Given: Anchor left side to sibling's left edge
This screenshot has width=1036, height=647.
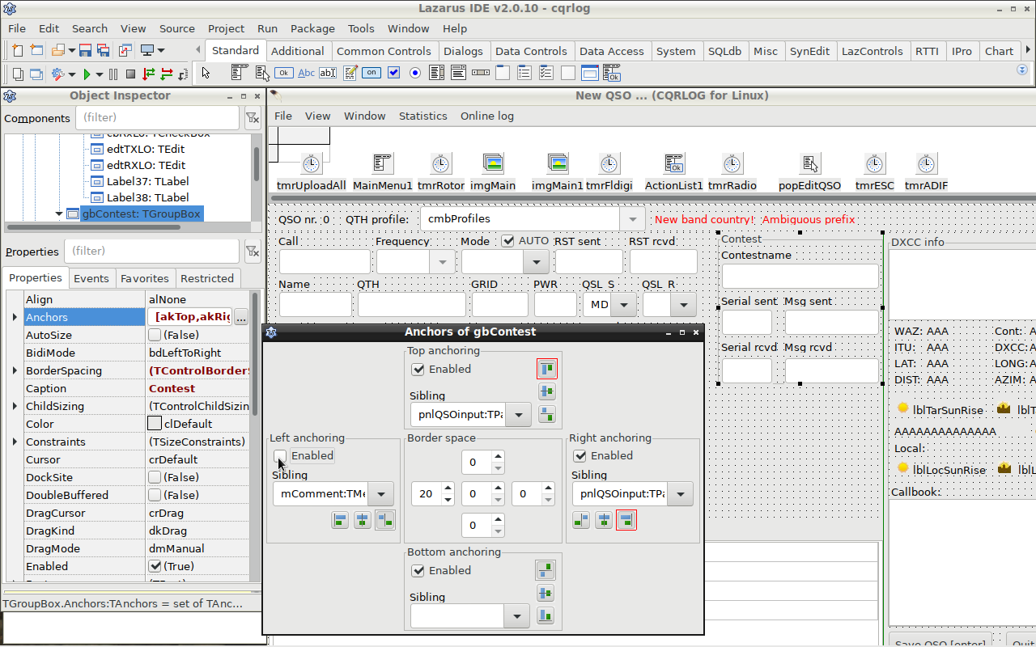Looking at the screenshot, I should click(340, 520).
